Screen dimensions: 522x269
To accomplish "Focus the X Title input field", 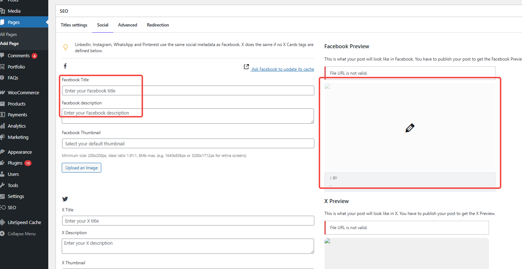I will pos(188,221).
